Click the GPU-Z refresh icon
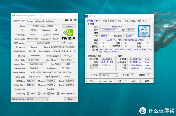This screenshot has height=116, width=176. point(71,20)
